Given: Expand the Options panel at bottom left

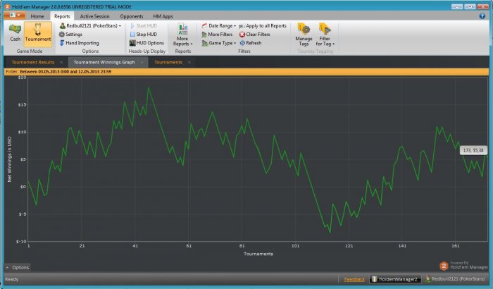Looking at the screenshot, I should click(x=18, y=268).
